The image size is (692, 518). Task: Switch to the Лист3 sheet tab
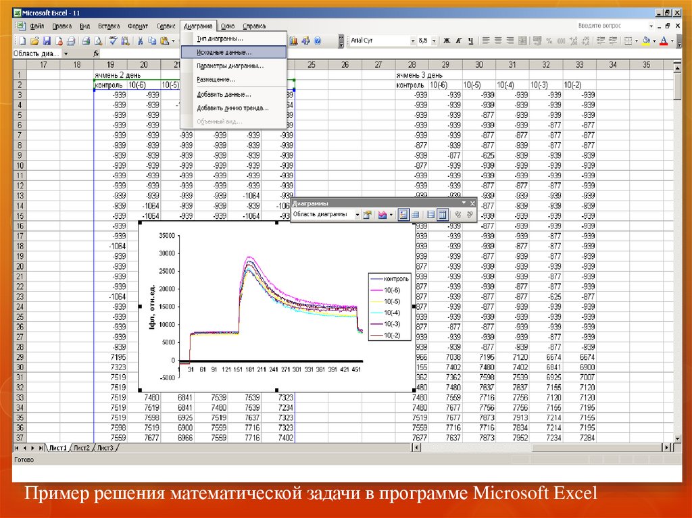pos(105,448)
